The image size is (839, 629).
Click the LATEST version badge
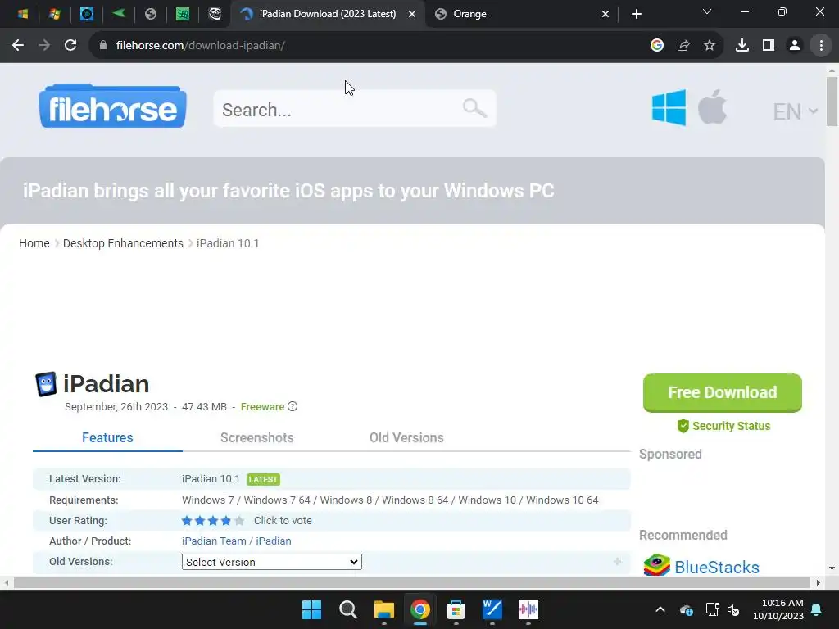pos(263,479)
